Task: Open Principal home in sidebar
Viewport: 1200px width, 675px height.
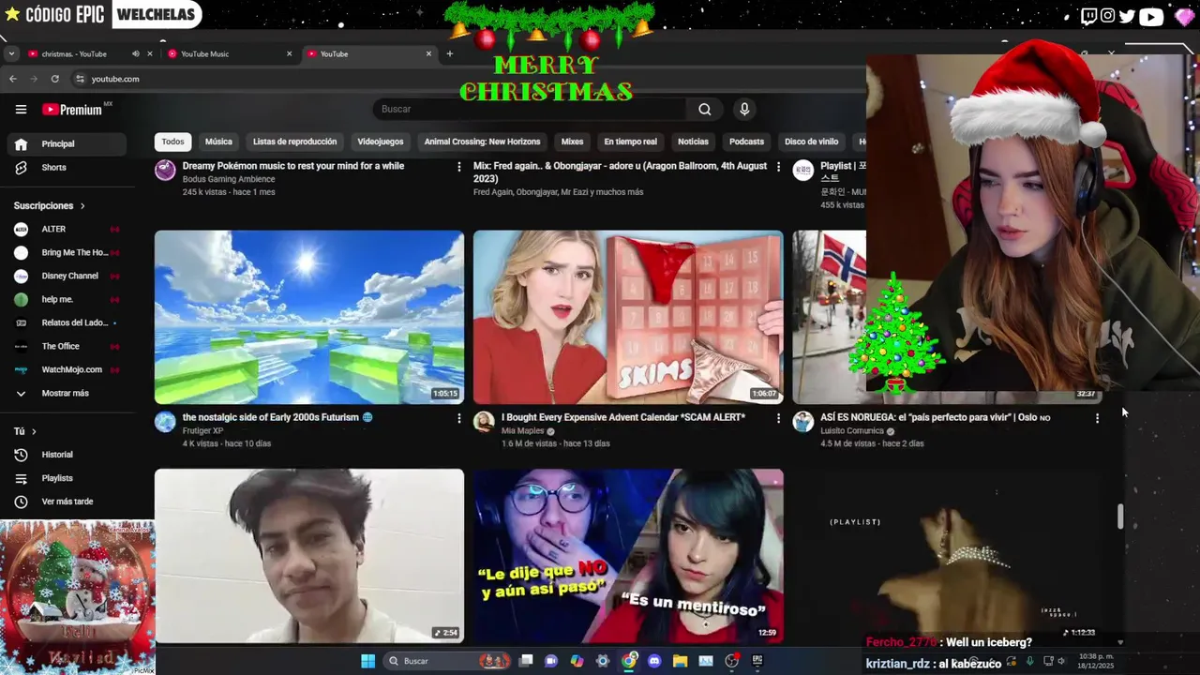Action: [x=66, y=144]
